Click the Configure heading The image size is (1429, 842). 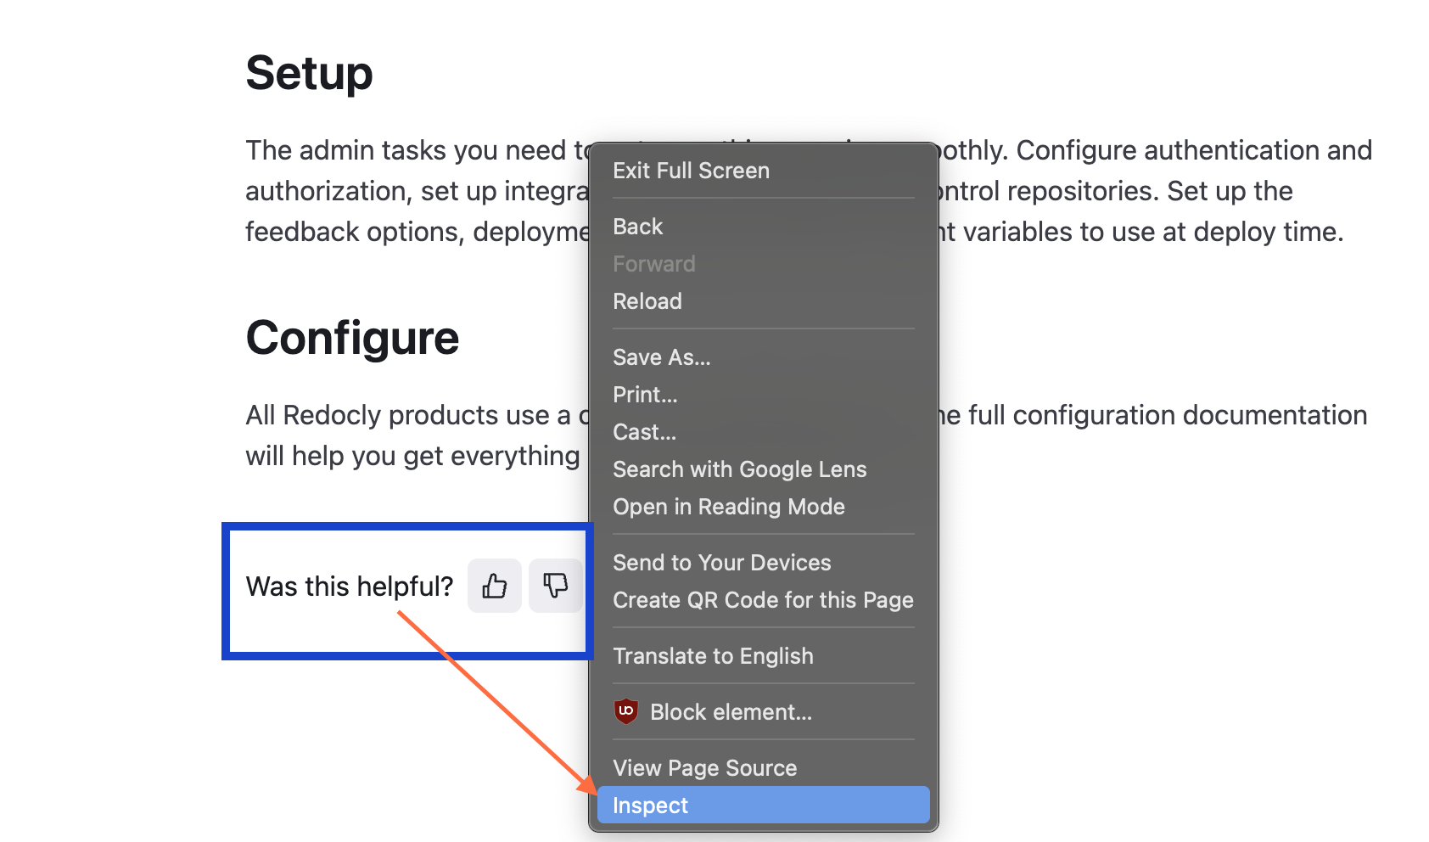point(352,338)
